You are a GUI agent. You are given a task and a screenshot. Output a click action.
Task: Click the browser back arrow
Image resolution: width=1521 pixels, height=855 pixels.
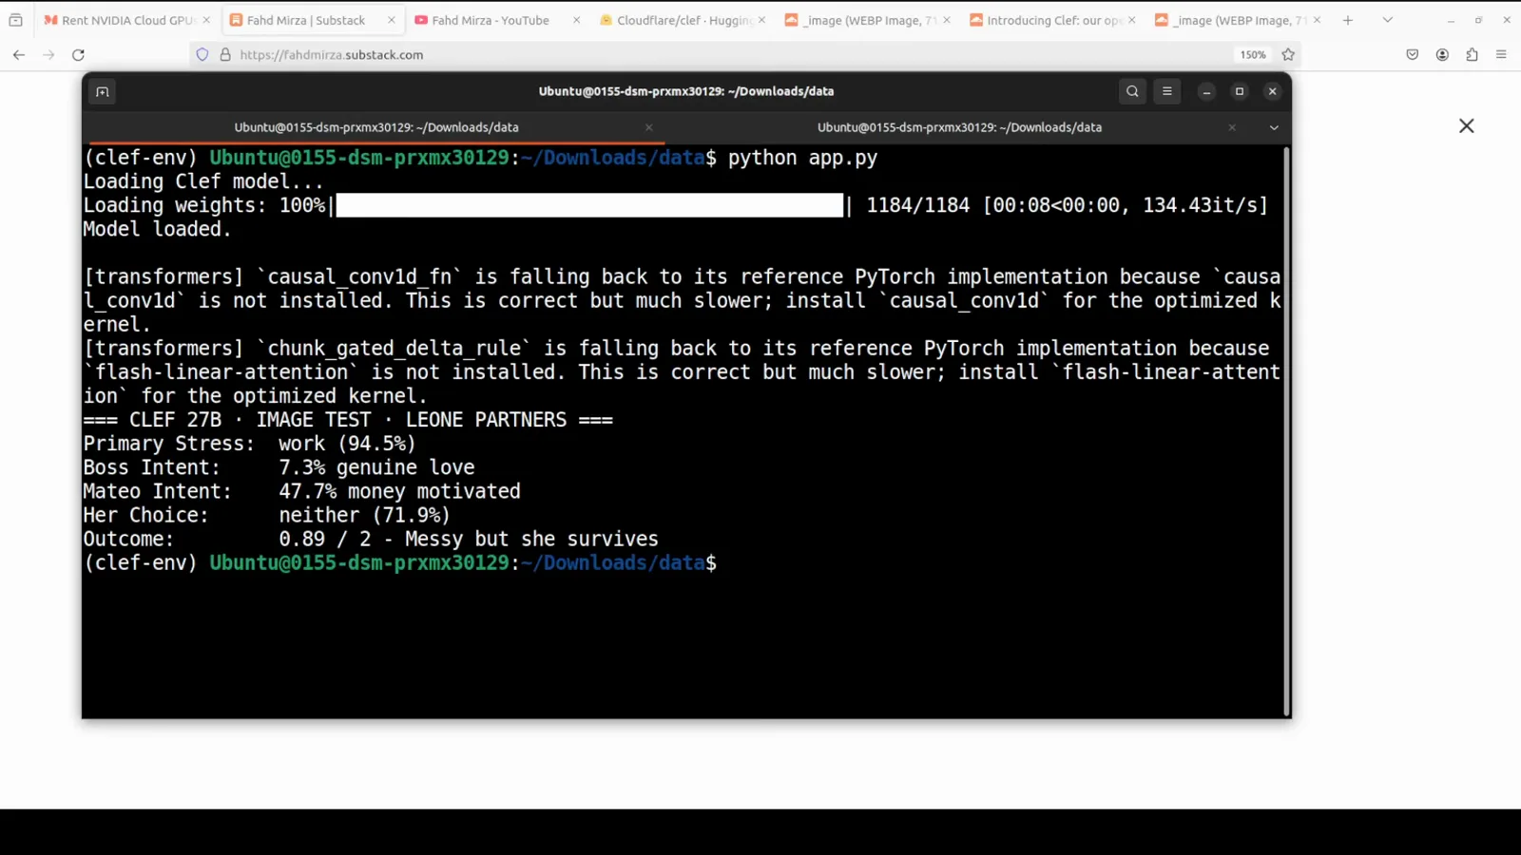pyautogui.click(x=19, y=55)
